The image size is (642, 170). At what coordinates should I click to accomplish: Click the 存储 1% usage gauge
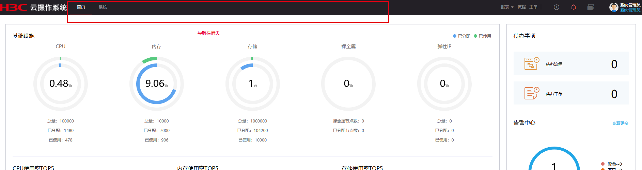[253, 84]
